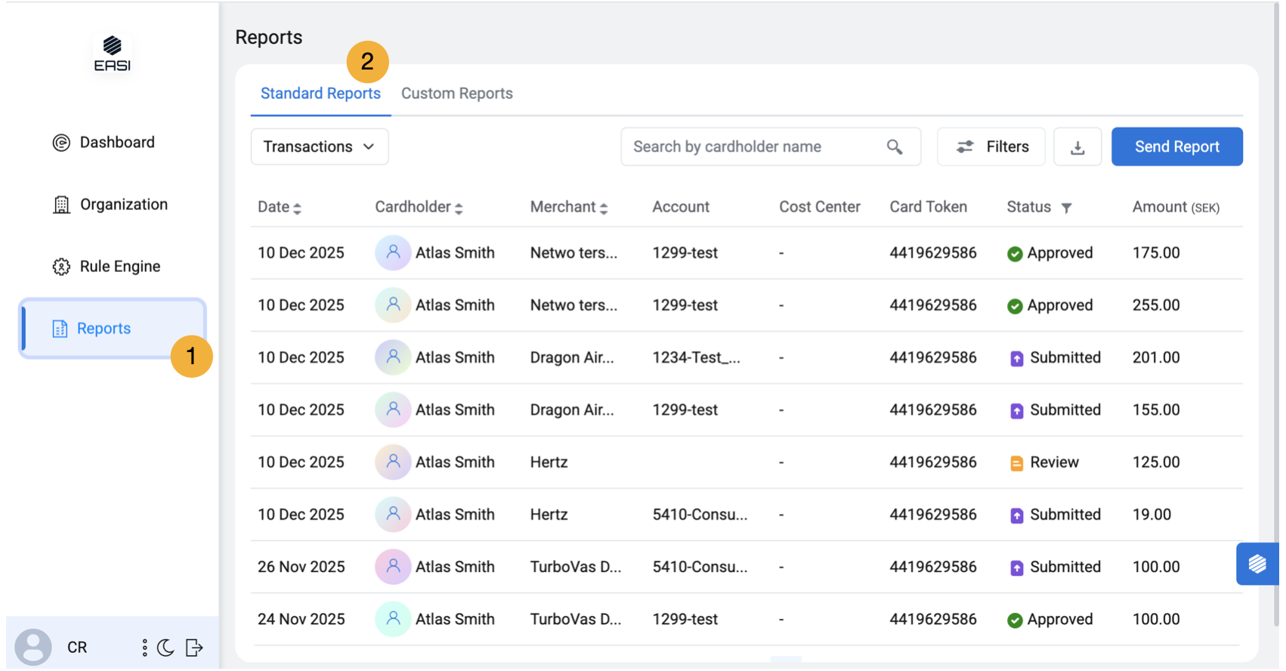This screenshot has width=1286, height=671.
Task: Open the floating blue layers widget
Action: pyautogui.click(x=1257, y=564)
